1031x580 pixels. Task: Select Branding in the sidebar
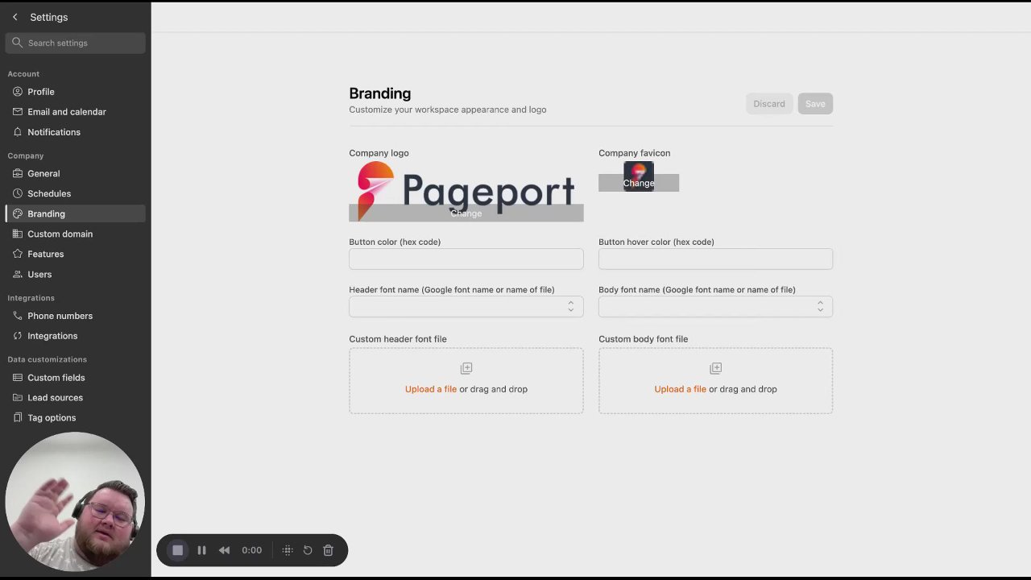[x=75, y=213]
